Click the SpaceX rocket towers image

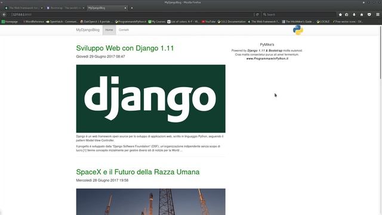pyautogui.click(x=150, y=202)
